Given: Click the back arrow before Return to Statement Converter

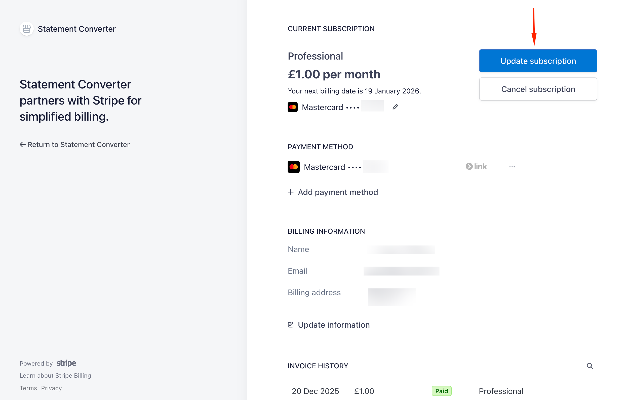Looking at the screenshot, I should [x=22, y=144].
